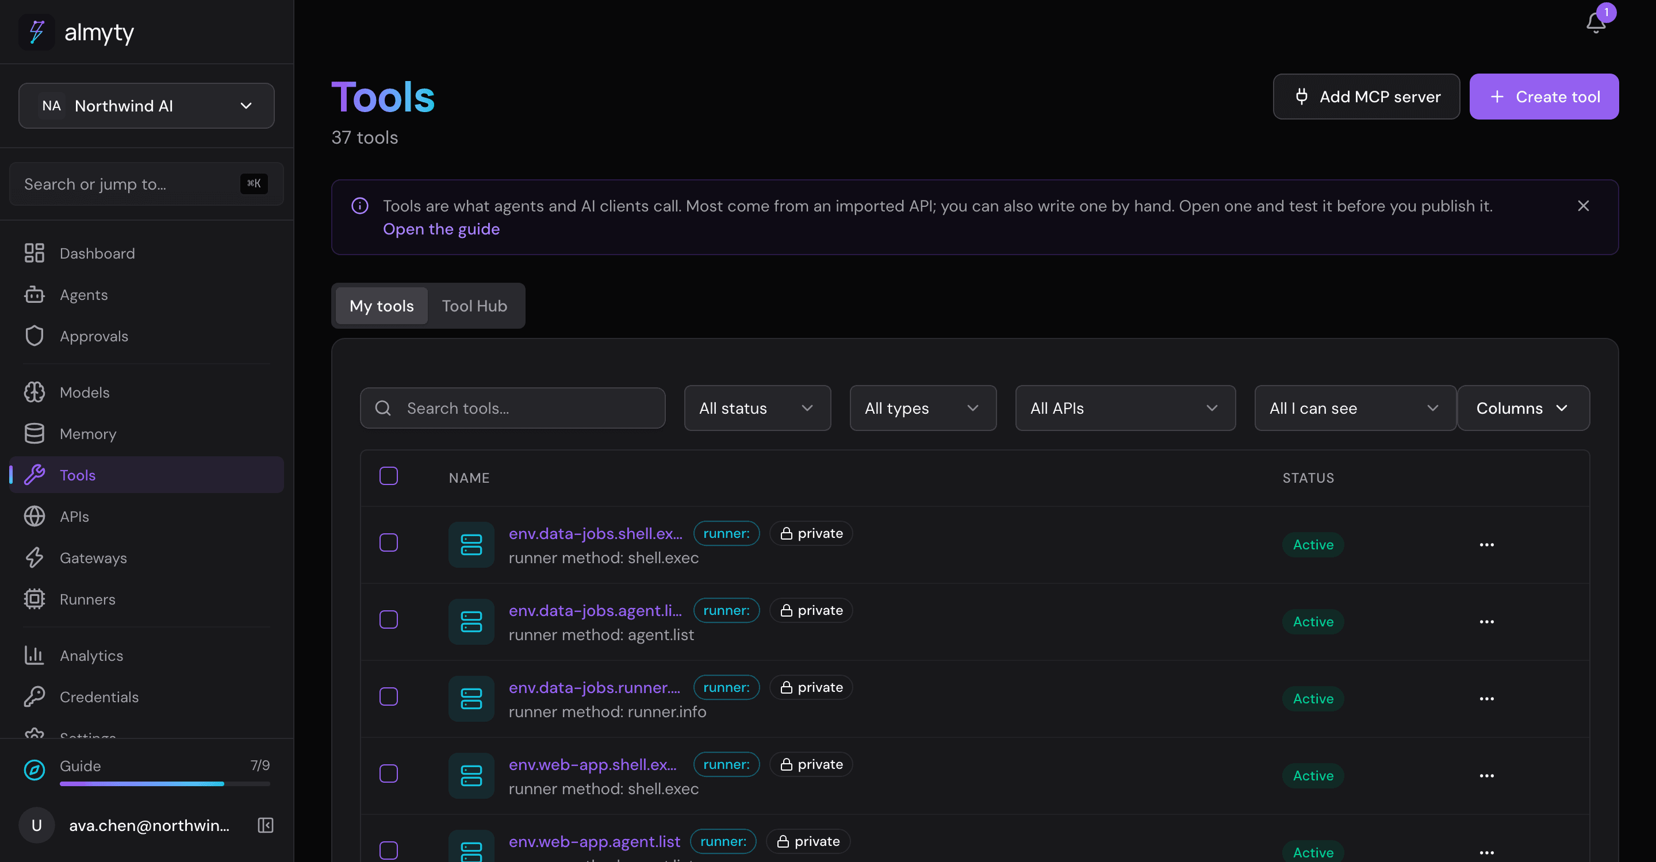This screenshot has height=862, width=1656.
Task: Open the three-dot menu for env.data-jobs.runner.… row
Action: click(x=1487, y=699)
